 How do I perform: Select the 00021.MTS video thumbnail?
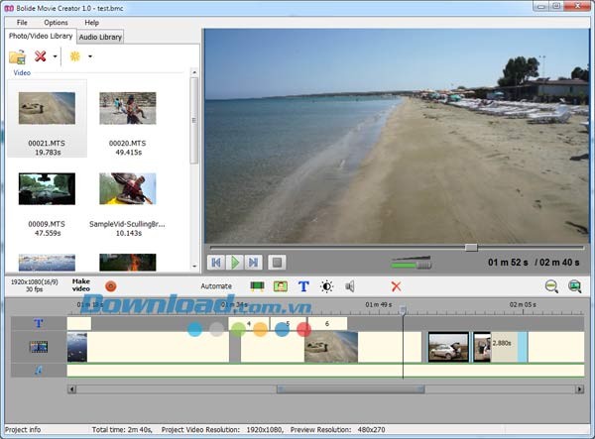pos(47,108)
